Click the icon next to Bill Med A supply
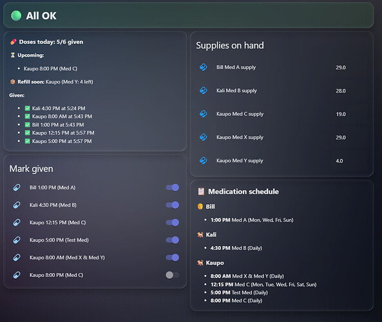The image size is (382, 322). [x=203, y=67]
